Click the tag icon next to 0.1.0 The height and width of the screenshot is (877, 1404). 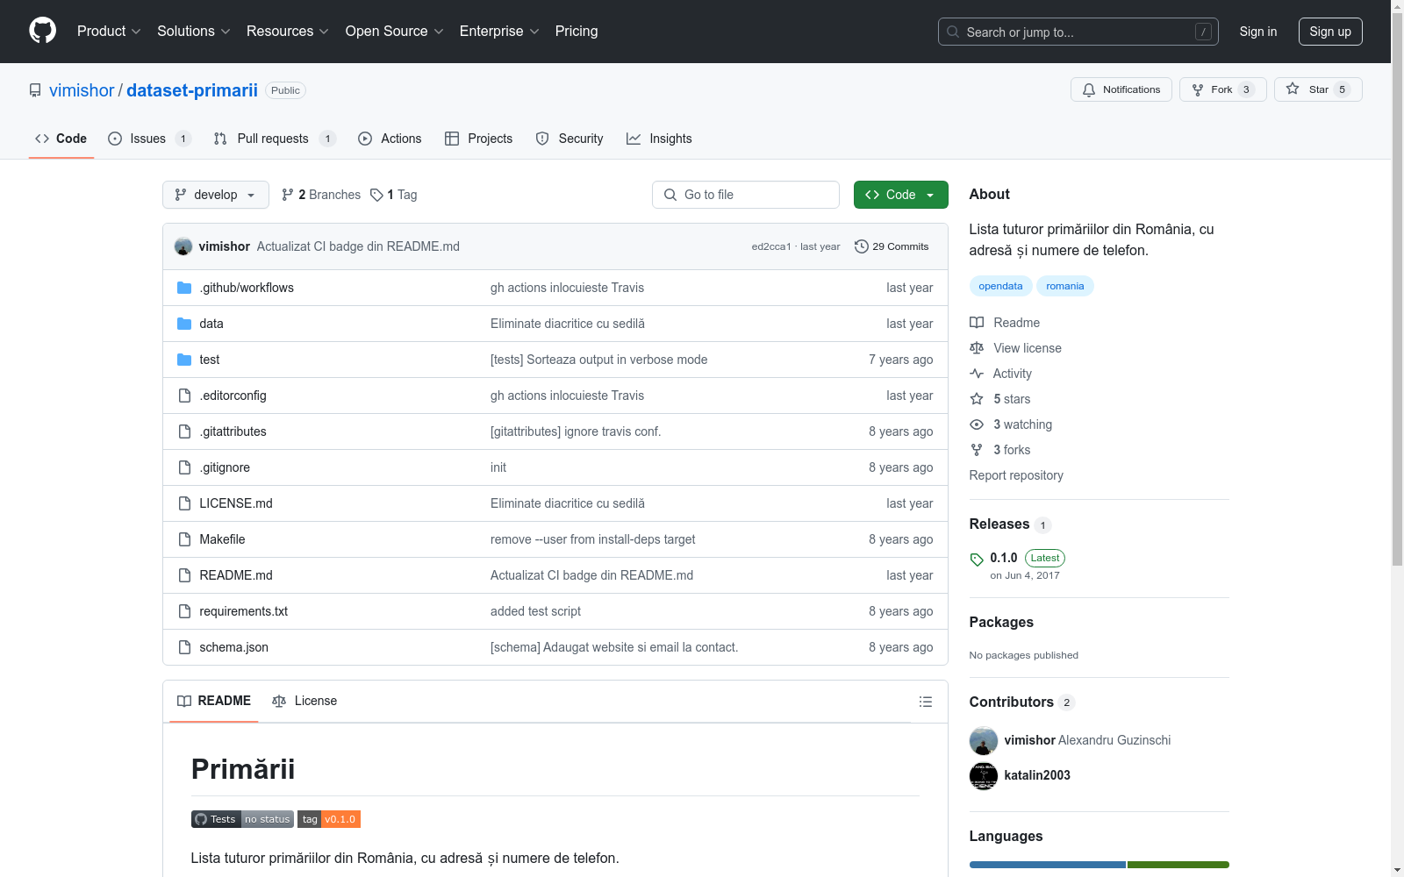pos(977,560)
